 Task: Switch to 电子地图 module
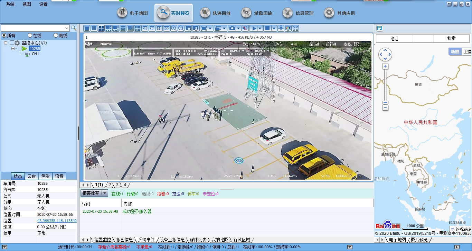click(132, 13)
